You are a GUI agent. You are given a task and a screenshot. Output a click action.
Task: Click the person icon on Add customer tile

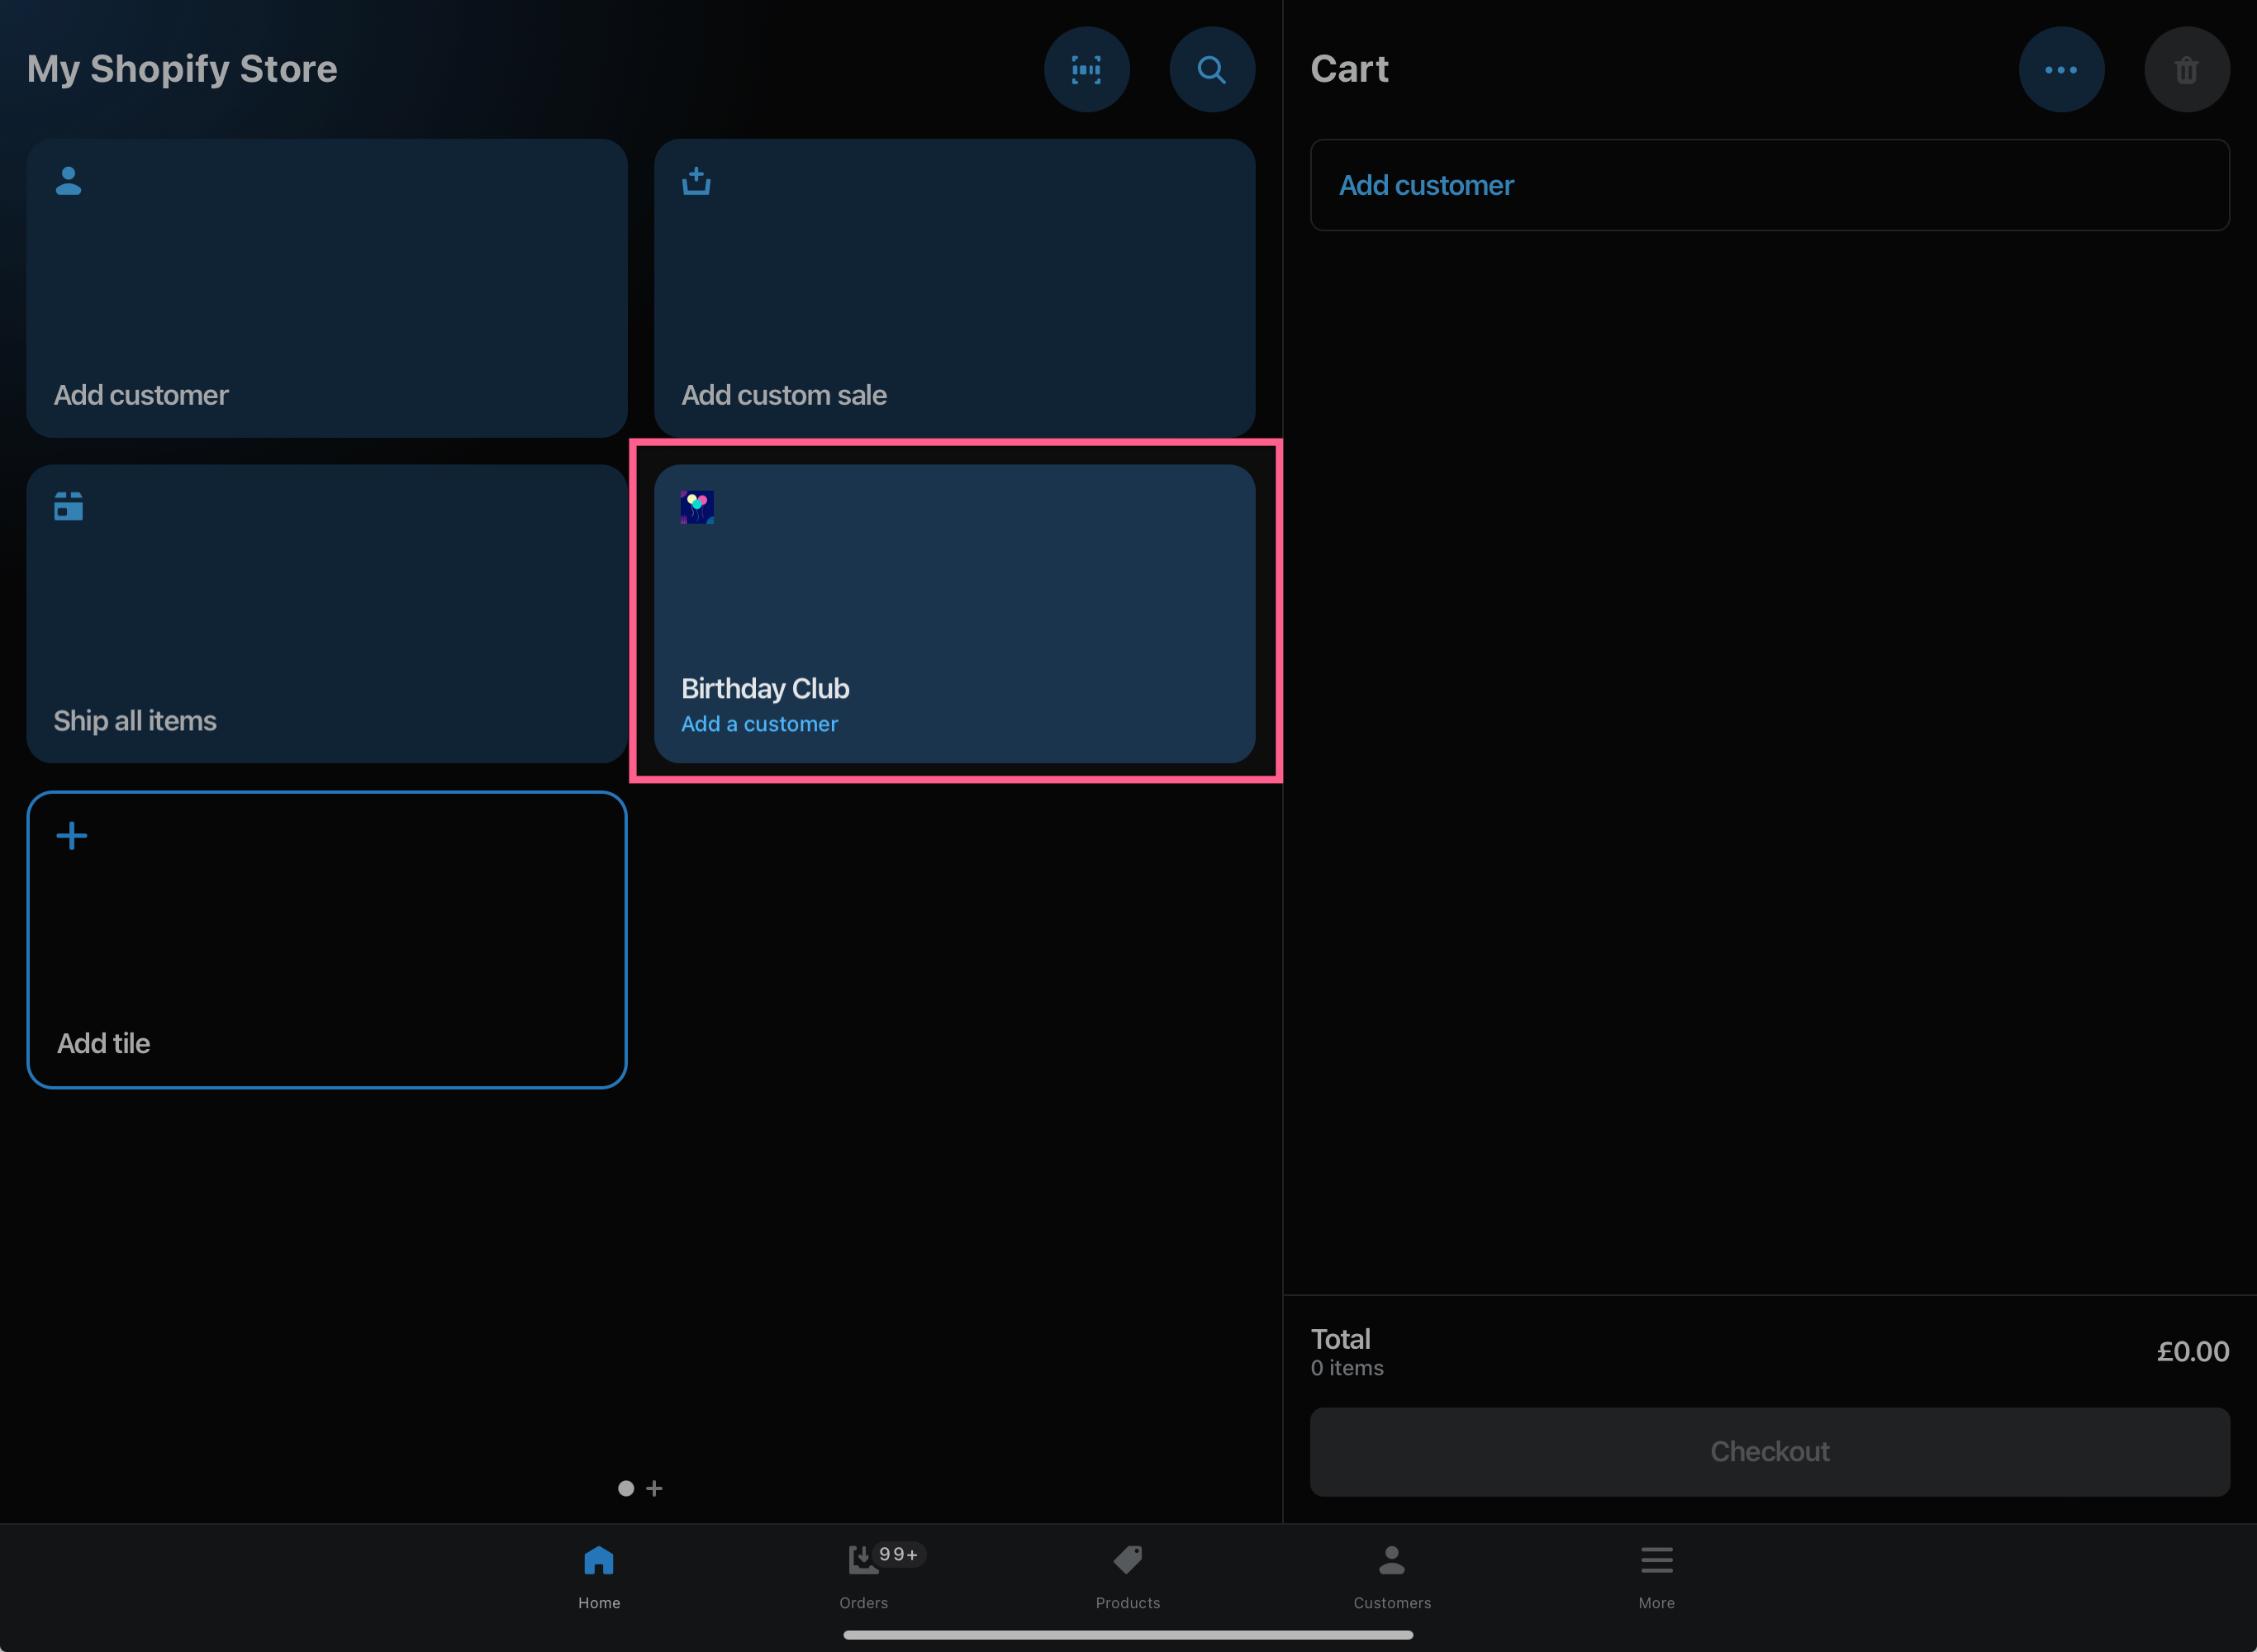coord(68,181)
